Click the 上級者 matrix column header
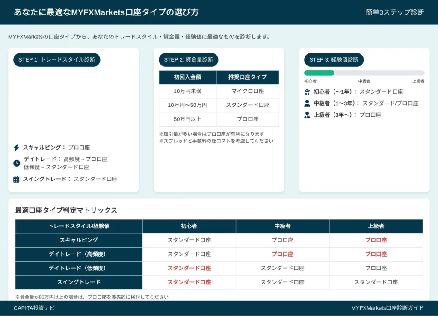The height and width of the screenshot is (316, 438). 376,226
